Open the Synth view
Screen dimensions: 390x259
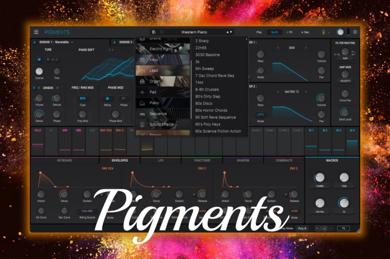tap(274, 32)
